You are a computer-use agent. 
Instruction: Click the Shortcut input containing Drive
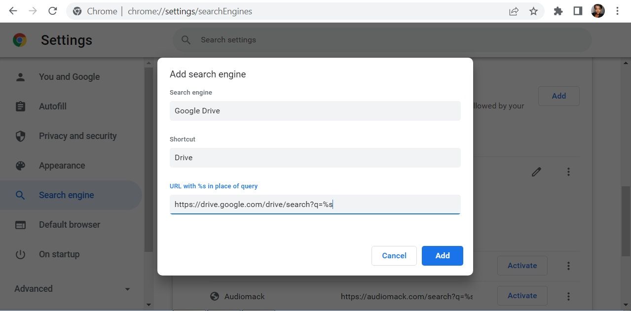click(x=315, y=157)
